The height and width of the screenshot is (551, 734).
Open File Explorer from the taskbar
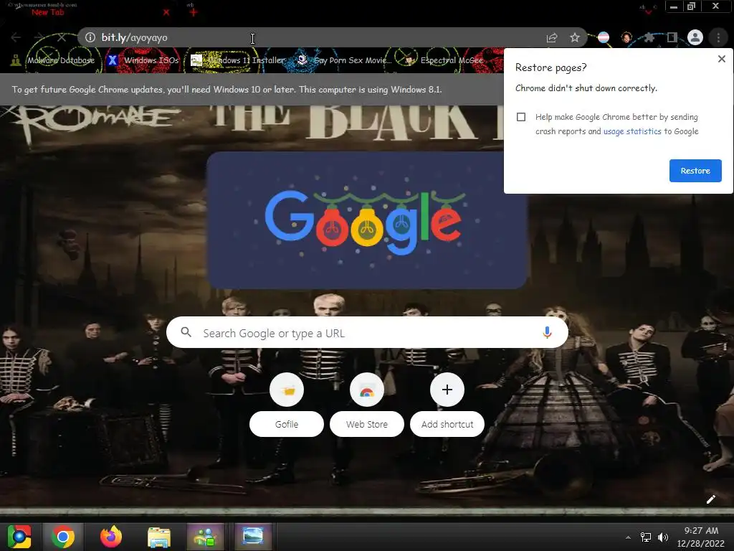tap(159, 537)
